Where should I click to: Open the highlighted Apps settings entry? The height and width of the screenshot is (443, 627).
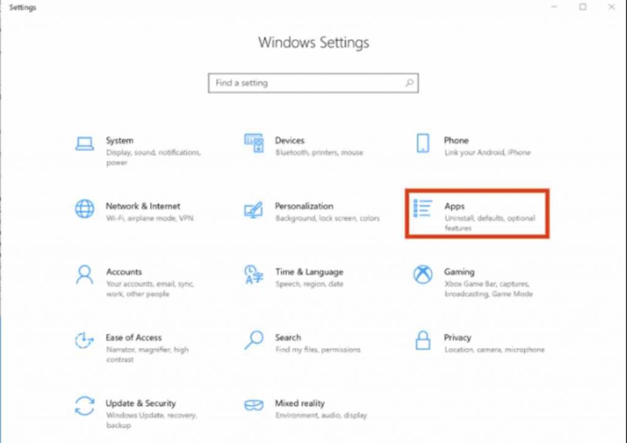477,214
